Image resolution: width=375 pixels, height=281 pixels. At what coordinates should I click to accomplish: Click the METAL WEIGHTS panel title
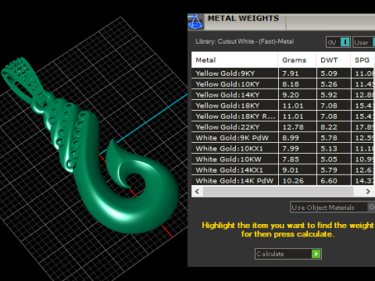pos(244,19)
